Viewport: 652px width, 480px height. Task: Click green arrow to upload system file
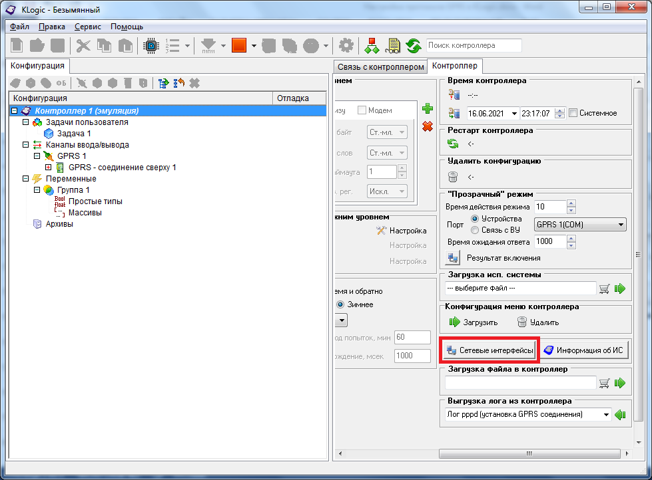point(620,289)
